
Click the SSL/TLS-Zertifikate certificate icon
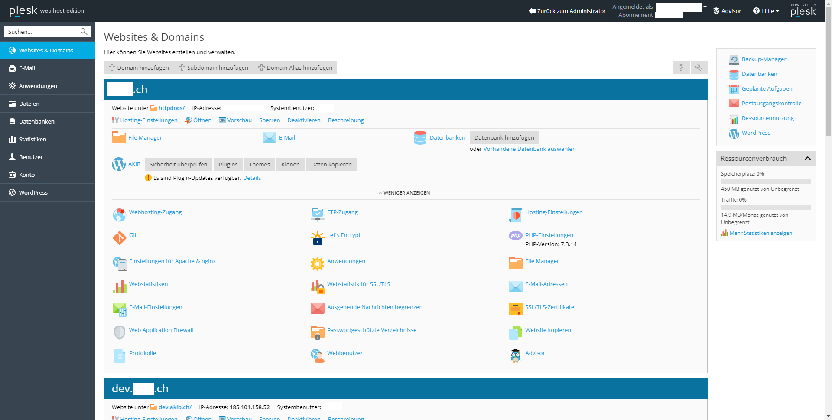pyautogui.click(x=516, y=309)
